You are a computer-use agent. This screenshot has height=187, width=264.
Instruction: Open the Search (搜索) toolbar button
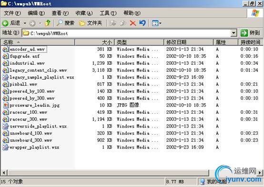pos(65,23)
